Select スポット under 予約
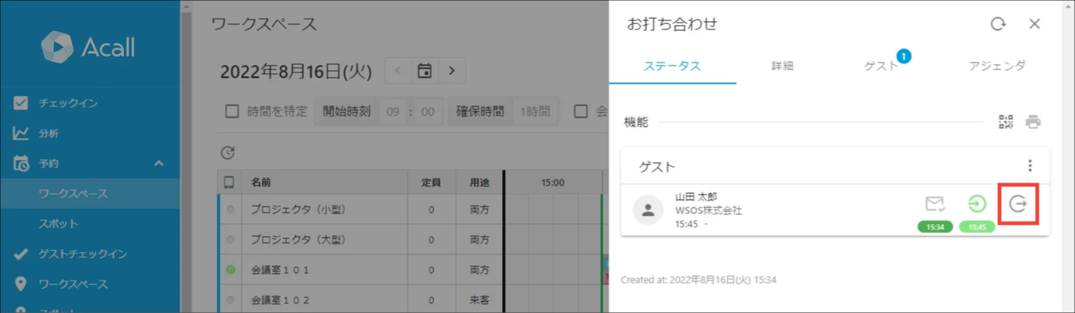The height and width of the screenshot is (313, 1075). 90,224
